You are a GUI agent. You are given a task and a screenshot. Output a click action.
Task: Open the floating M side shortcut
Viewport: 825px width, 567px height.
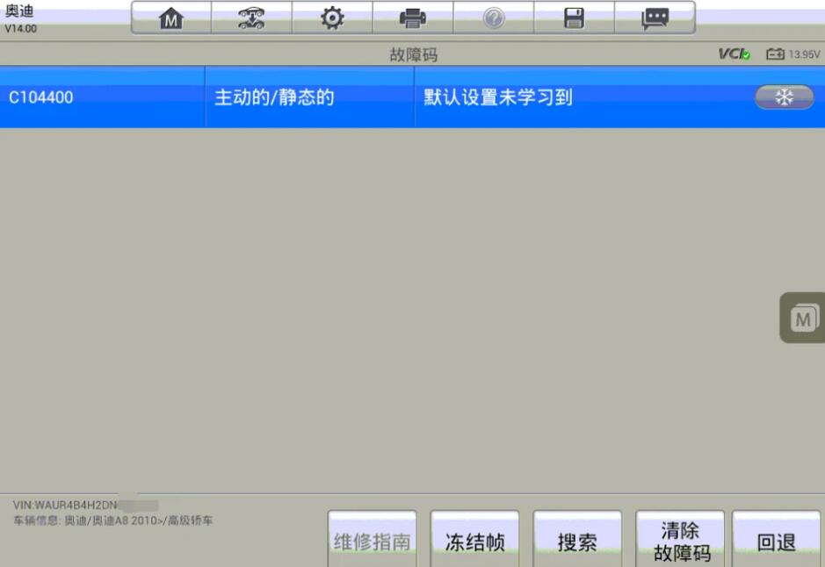tap(803, 318)
